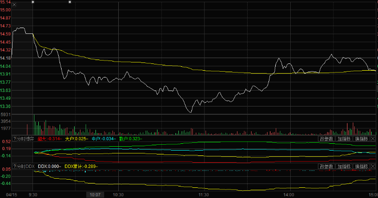Click 加指标 in the 分时DDX panel
378x198 pixels.
[344, 167]
